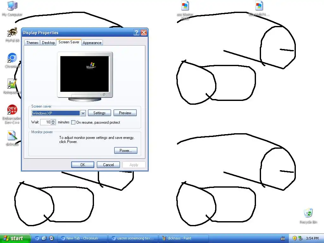Click the on-screen keyboard taskbar icon
Image resolution: width=324 pixels, height=243 pixels.
coord(283,239)
